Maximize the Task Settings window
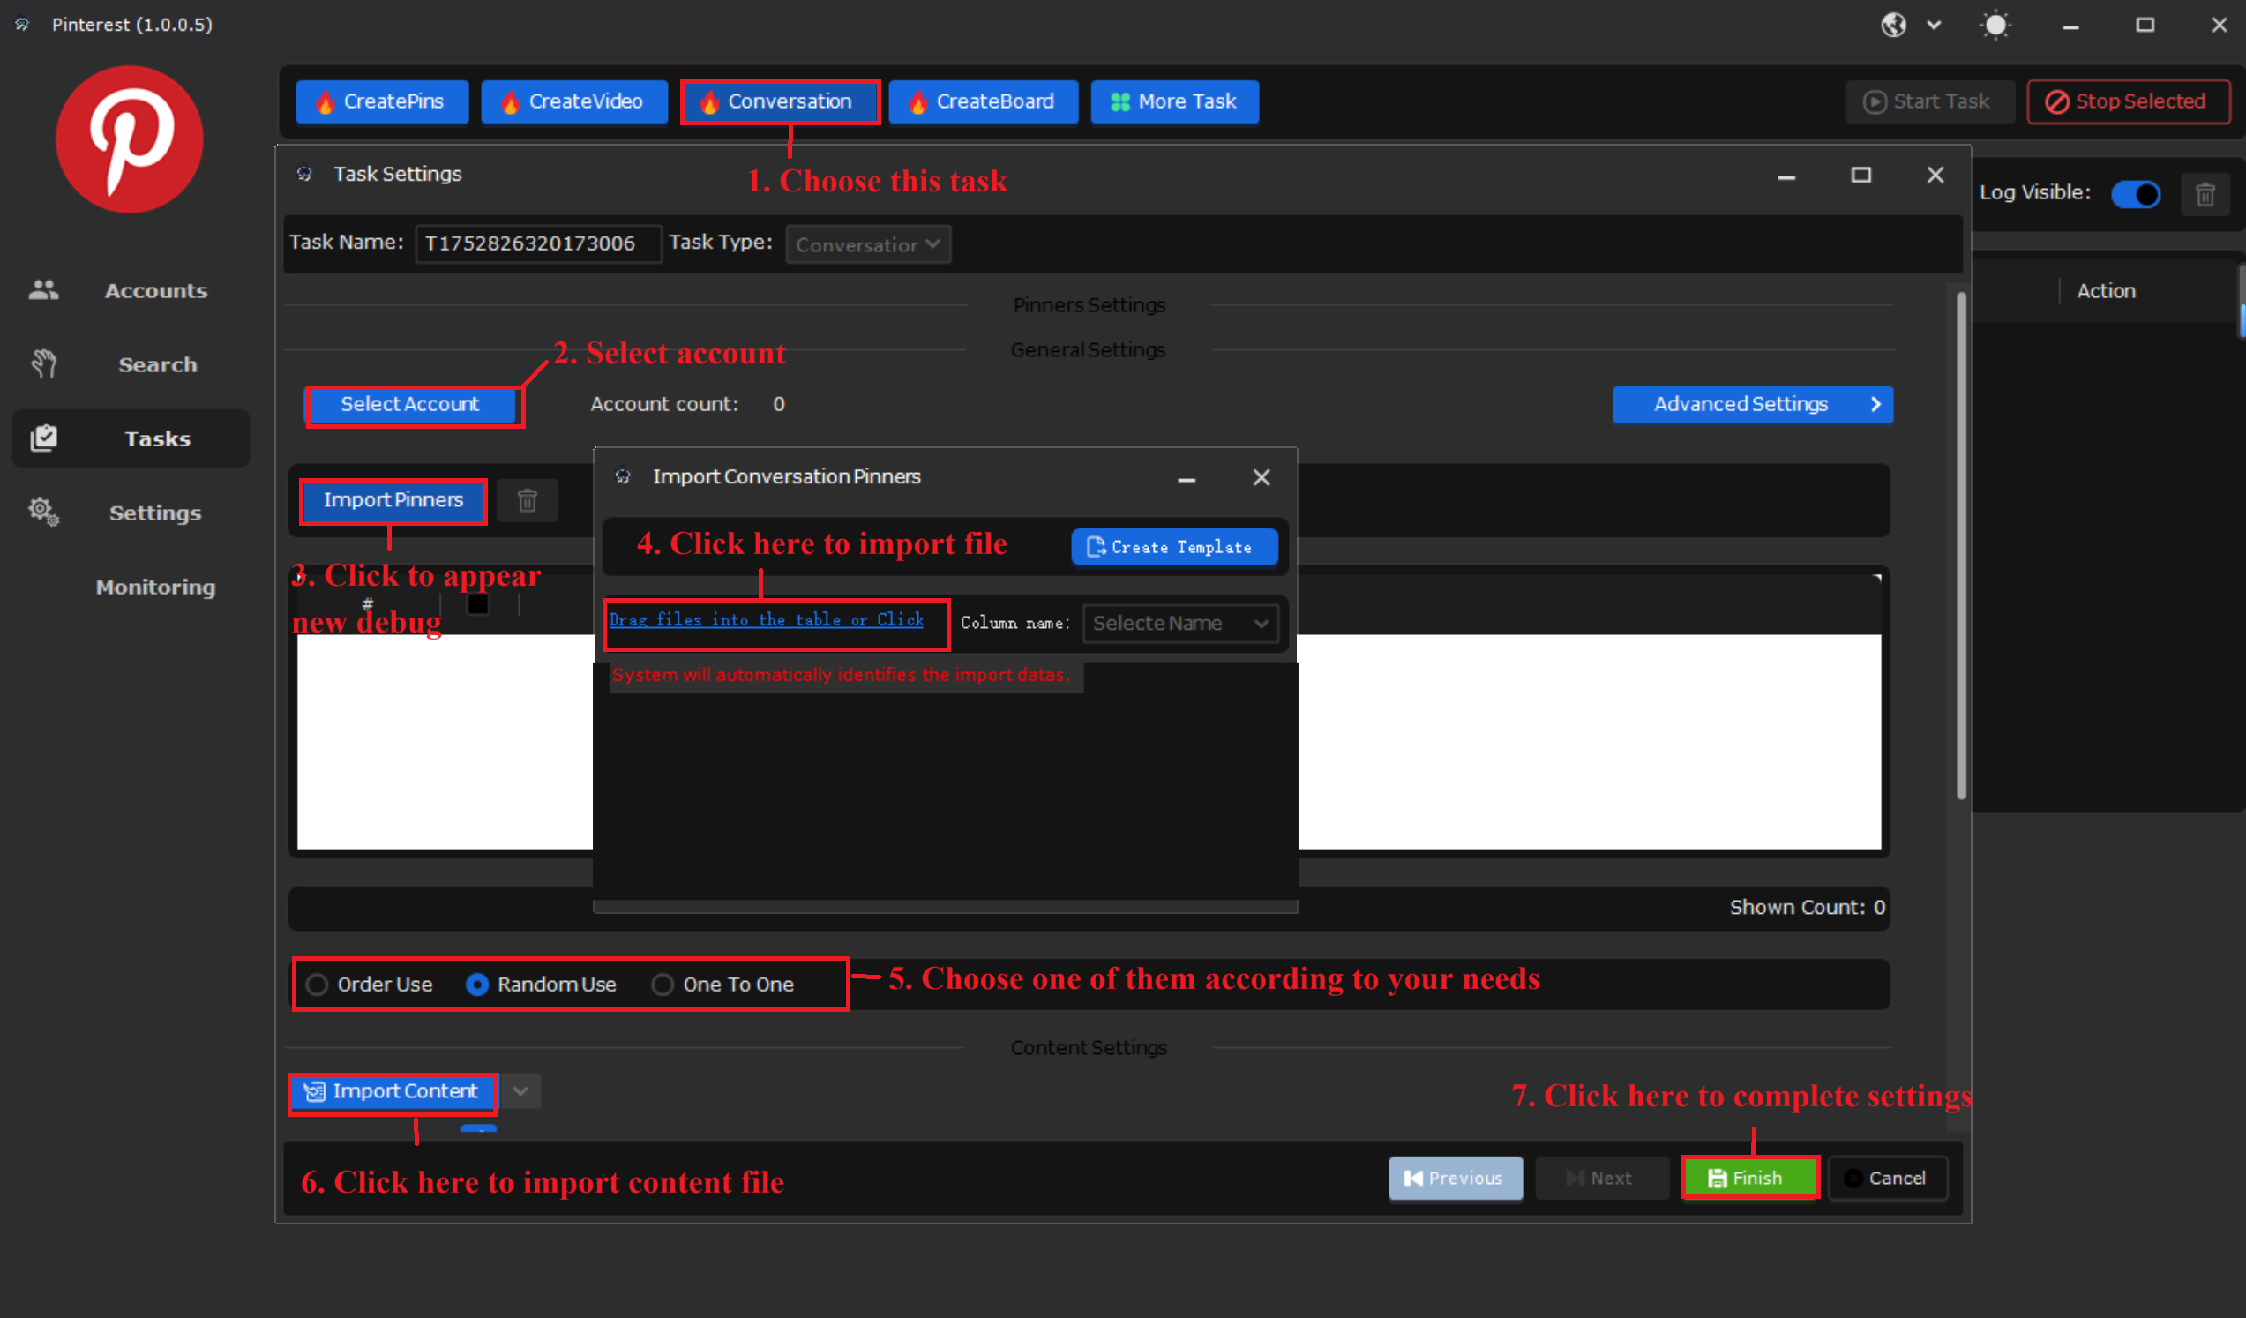 (x=1861, y=175)
